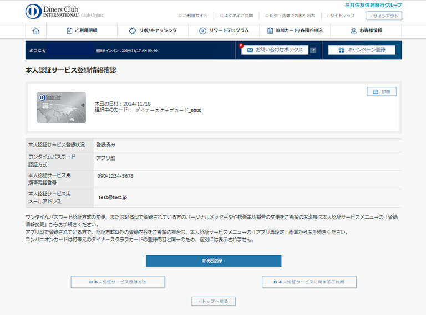426x315 pixels.
Task: Click the envelope icon in inquiry box
Action: click(x=250, y=50)
